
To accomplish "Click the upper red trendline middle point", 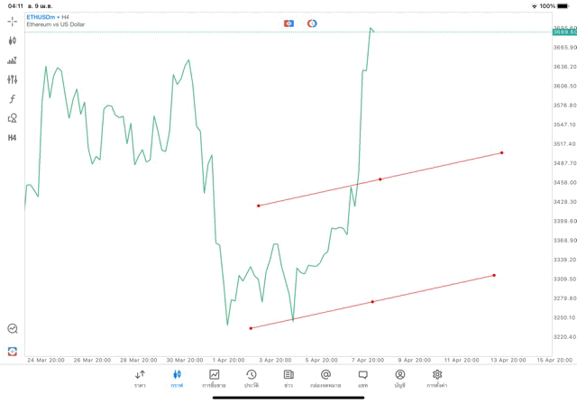I will coord(380,179).
